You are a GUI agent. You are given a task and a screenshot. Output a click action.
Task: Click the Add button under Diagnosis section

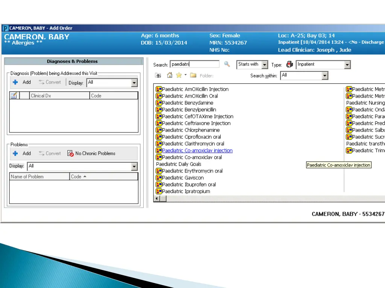pyautogui.click(x=22, y=82)
